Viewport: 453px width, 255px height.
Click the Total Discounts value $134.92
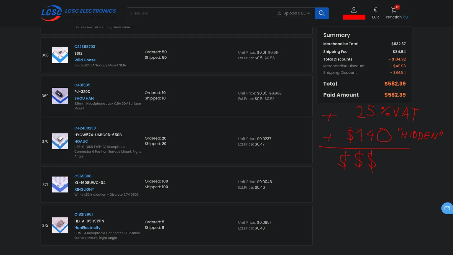397,59
